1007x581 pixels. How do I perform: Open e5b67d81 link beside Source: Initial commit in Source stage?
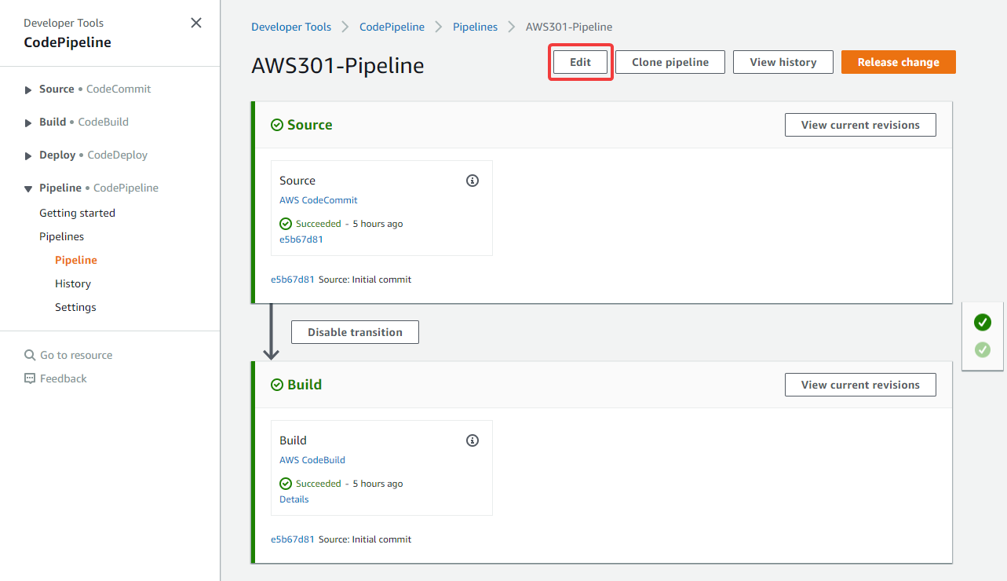pyautogui.click(x=293, y=280)
